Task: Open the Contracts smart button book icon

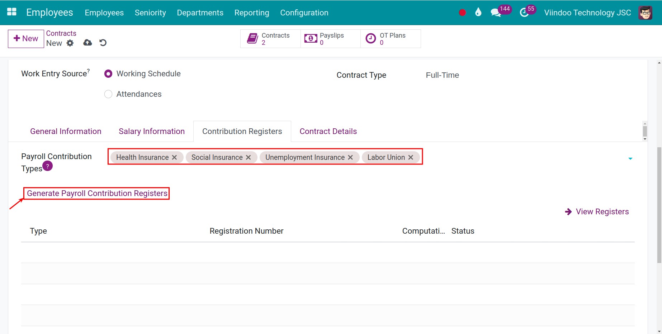Action: (x=252, y=38)
